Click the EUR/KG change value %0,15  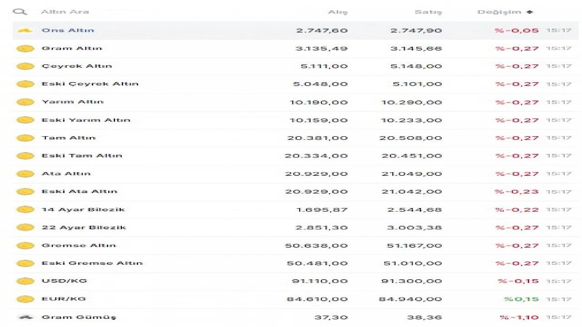pyautogui.click(x=521, y=299)
